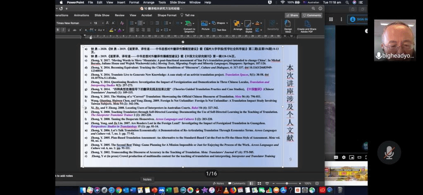Switch to Normal view in status bar
The width and height of the screenshot is (423, 195).
pos(252,183)
